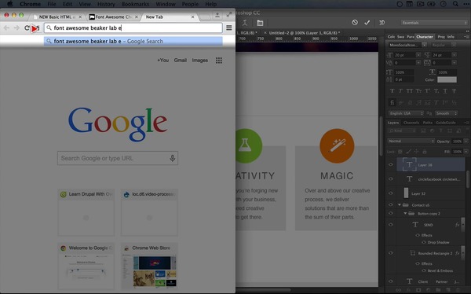
Task: Hide the Contact uS group via its eye icon
Action: [x=391, y=205]
